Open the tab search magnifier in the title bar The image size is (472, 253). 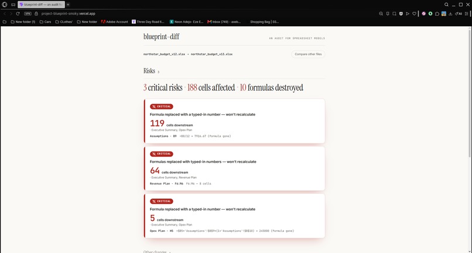click(446, 5)
